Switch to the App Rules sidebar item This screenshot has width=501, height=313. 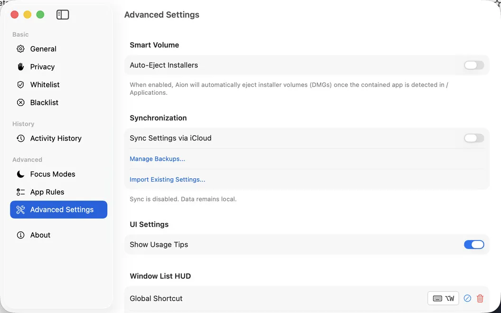[59, 192]
